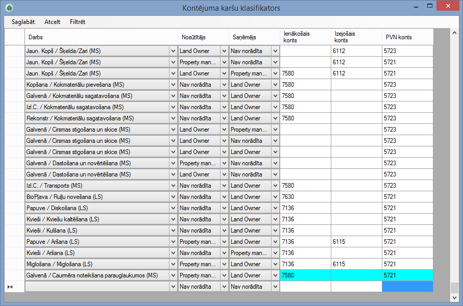This screenshot has height=306, width=463.
Task: Open Nosūtītājs dropdown in the empty new row
Action: 224,287
